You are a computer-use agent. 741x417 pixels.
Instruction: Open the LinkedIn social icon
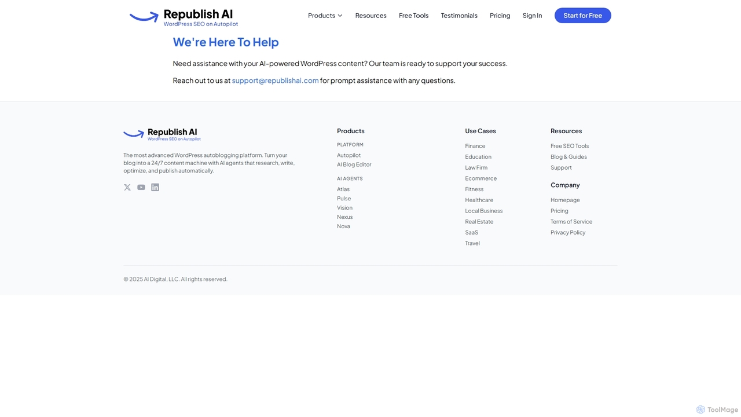[x=155, y=187]
